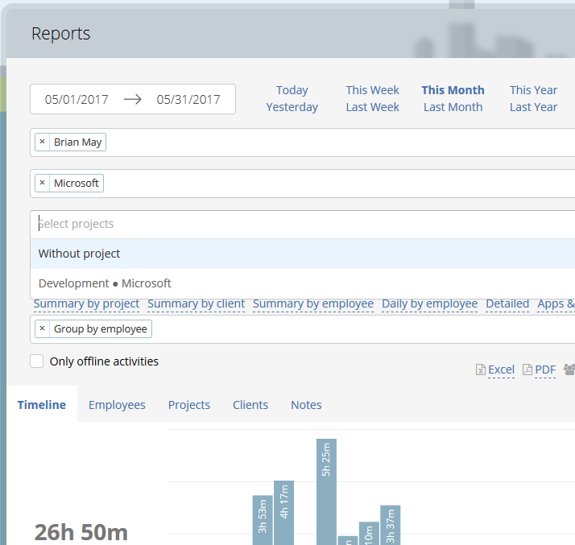The image size is (575, 545).
Task: Click the start date 05/01/2017
Action: pos(77,99)
